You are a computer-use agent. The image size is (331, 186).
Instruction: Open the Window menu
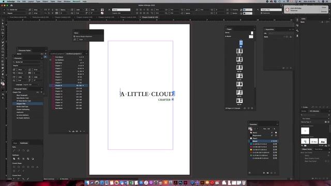67,1
